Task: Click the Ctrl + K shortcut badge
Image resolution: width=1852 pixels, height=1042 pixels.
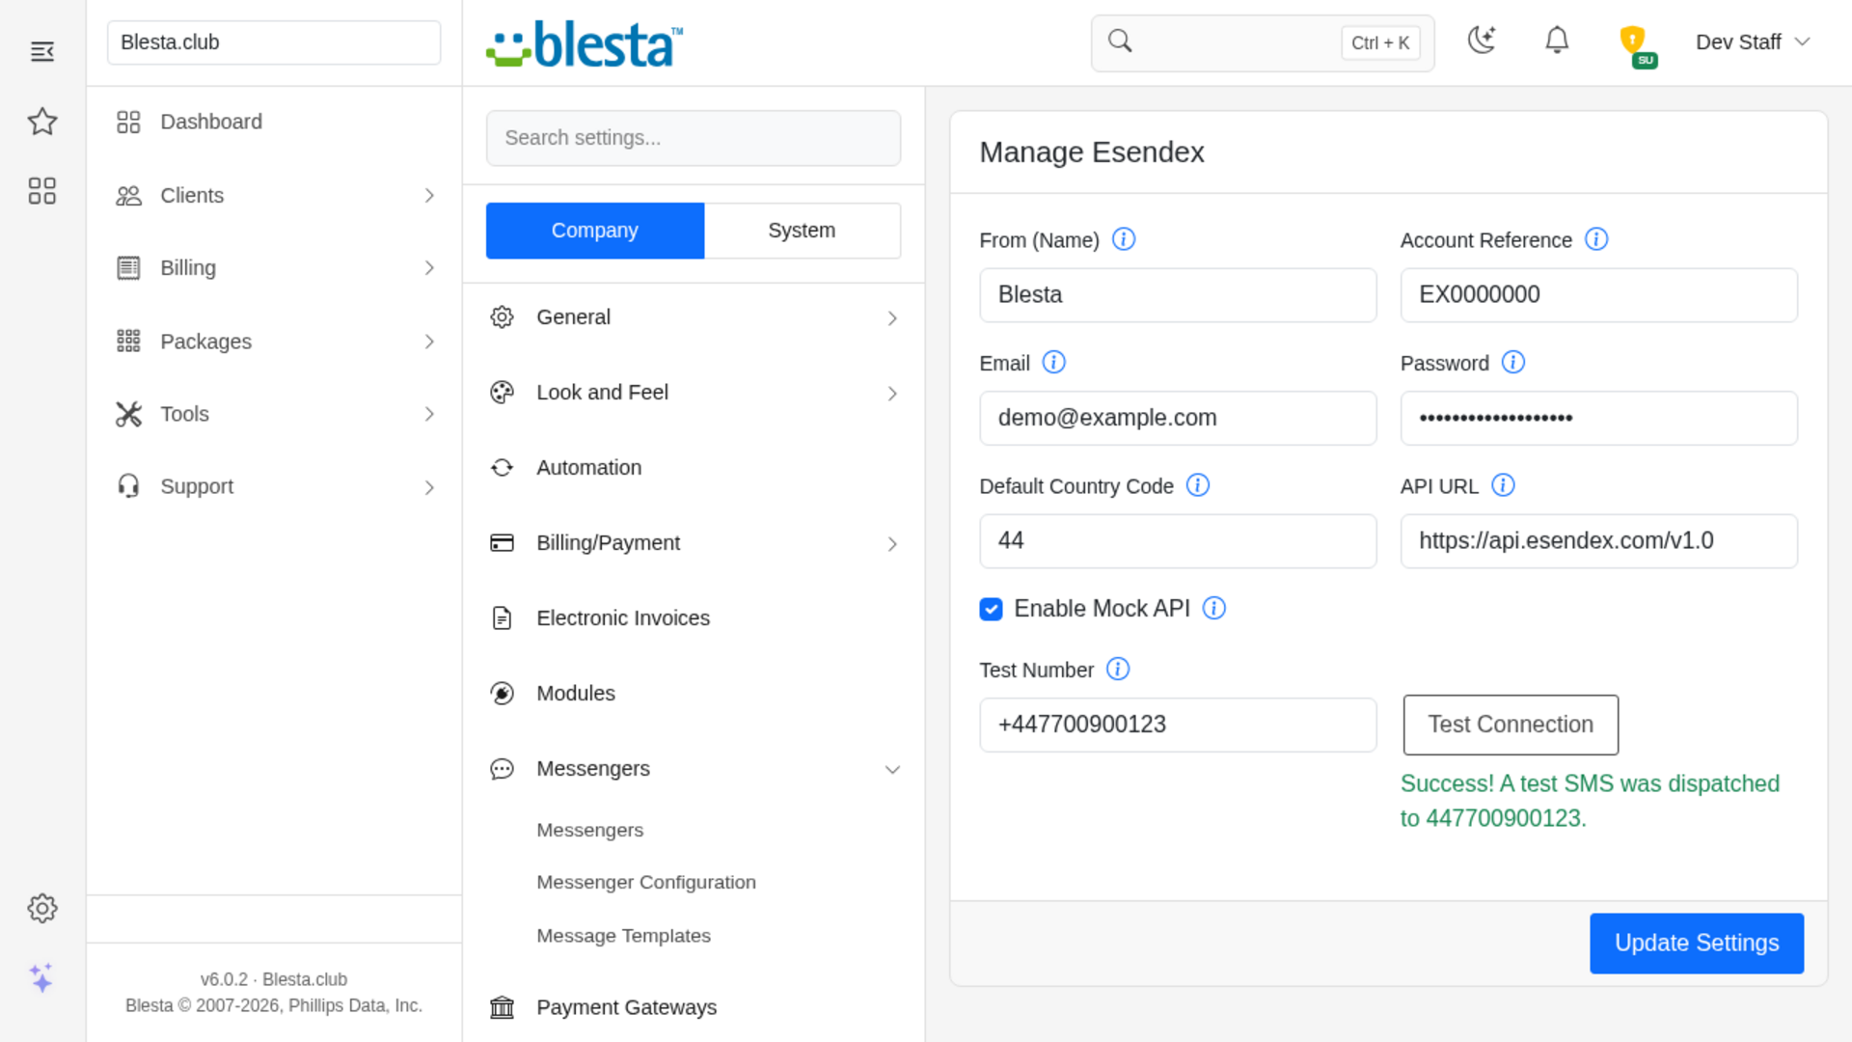Action: (x=1380, y=42)
